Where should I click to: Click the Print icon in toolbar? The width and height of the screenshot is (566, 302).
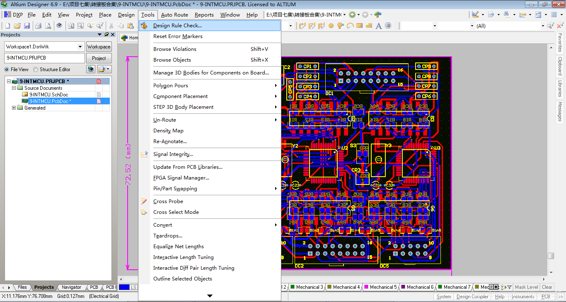(38, 26)
